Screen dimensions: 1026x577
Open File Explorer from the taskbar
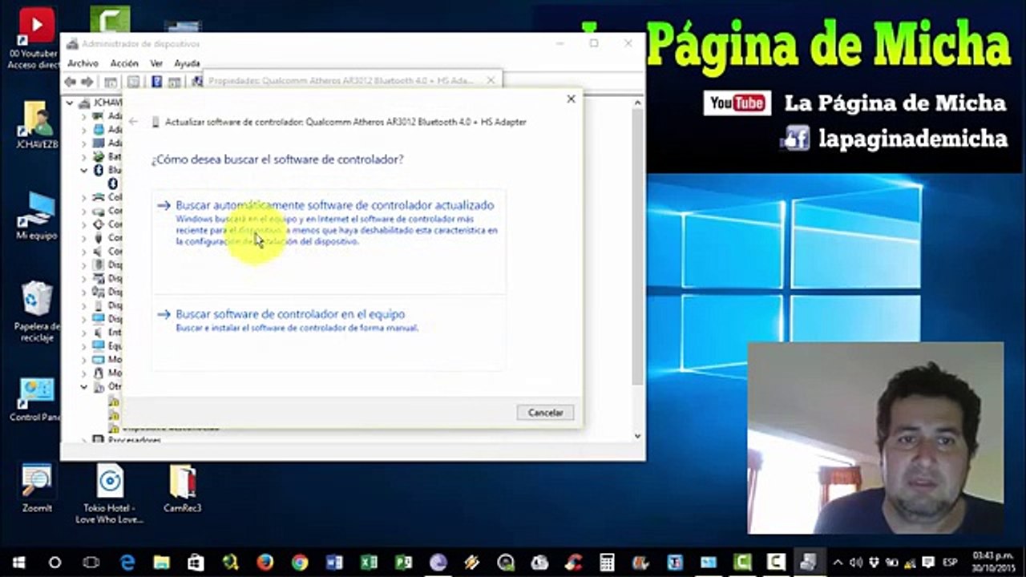162,563
